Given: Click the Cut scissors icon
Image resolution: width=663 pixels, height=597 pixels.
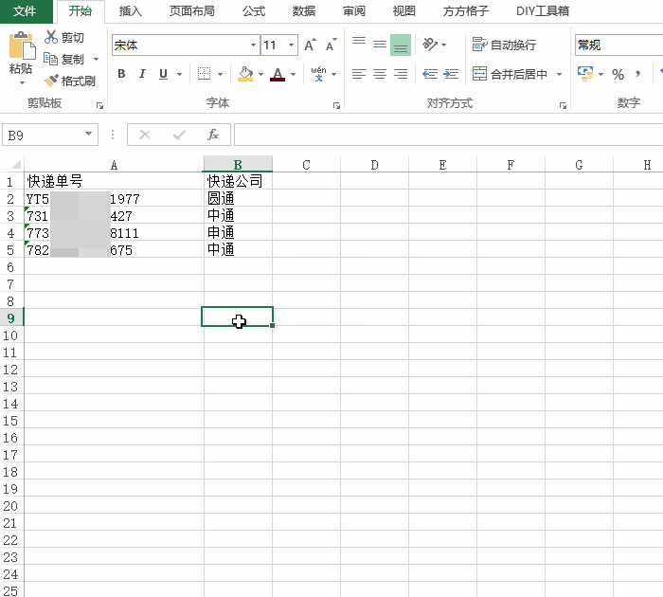Looking at the screenshot, I should point(51,37).
